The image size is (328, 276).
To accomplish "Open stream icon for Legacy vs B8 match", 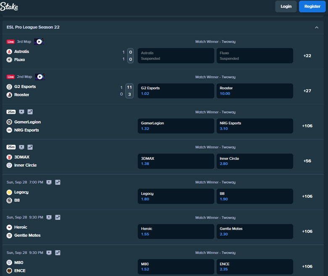I will click(x=49, y=182).
